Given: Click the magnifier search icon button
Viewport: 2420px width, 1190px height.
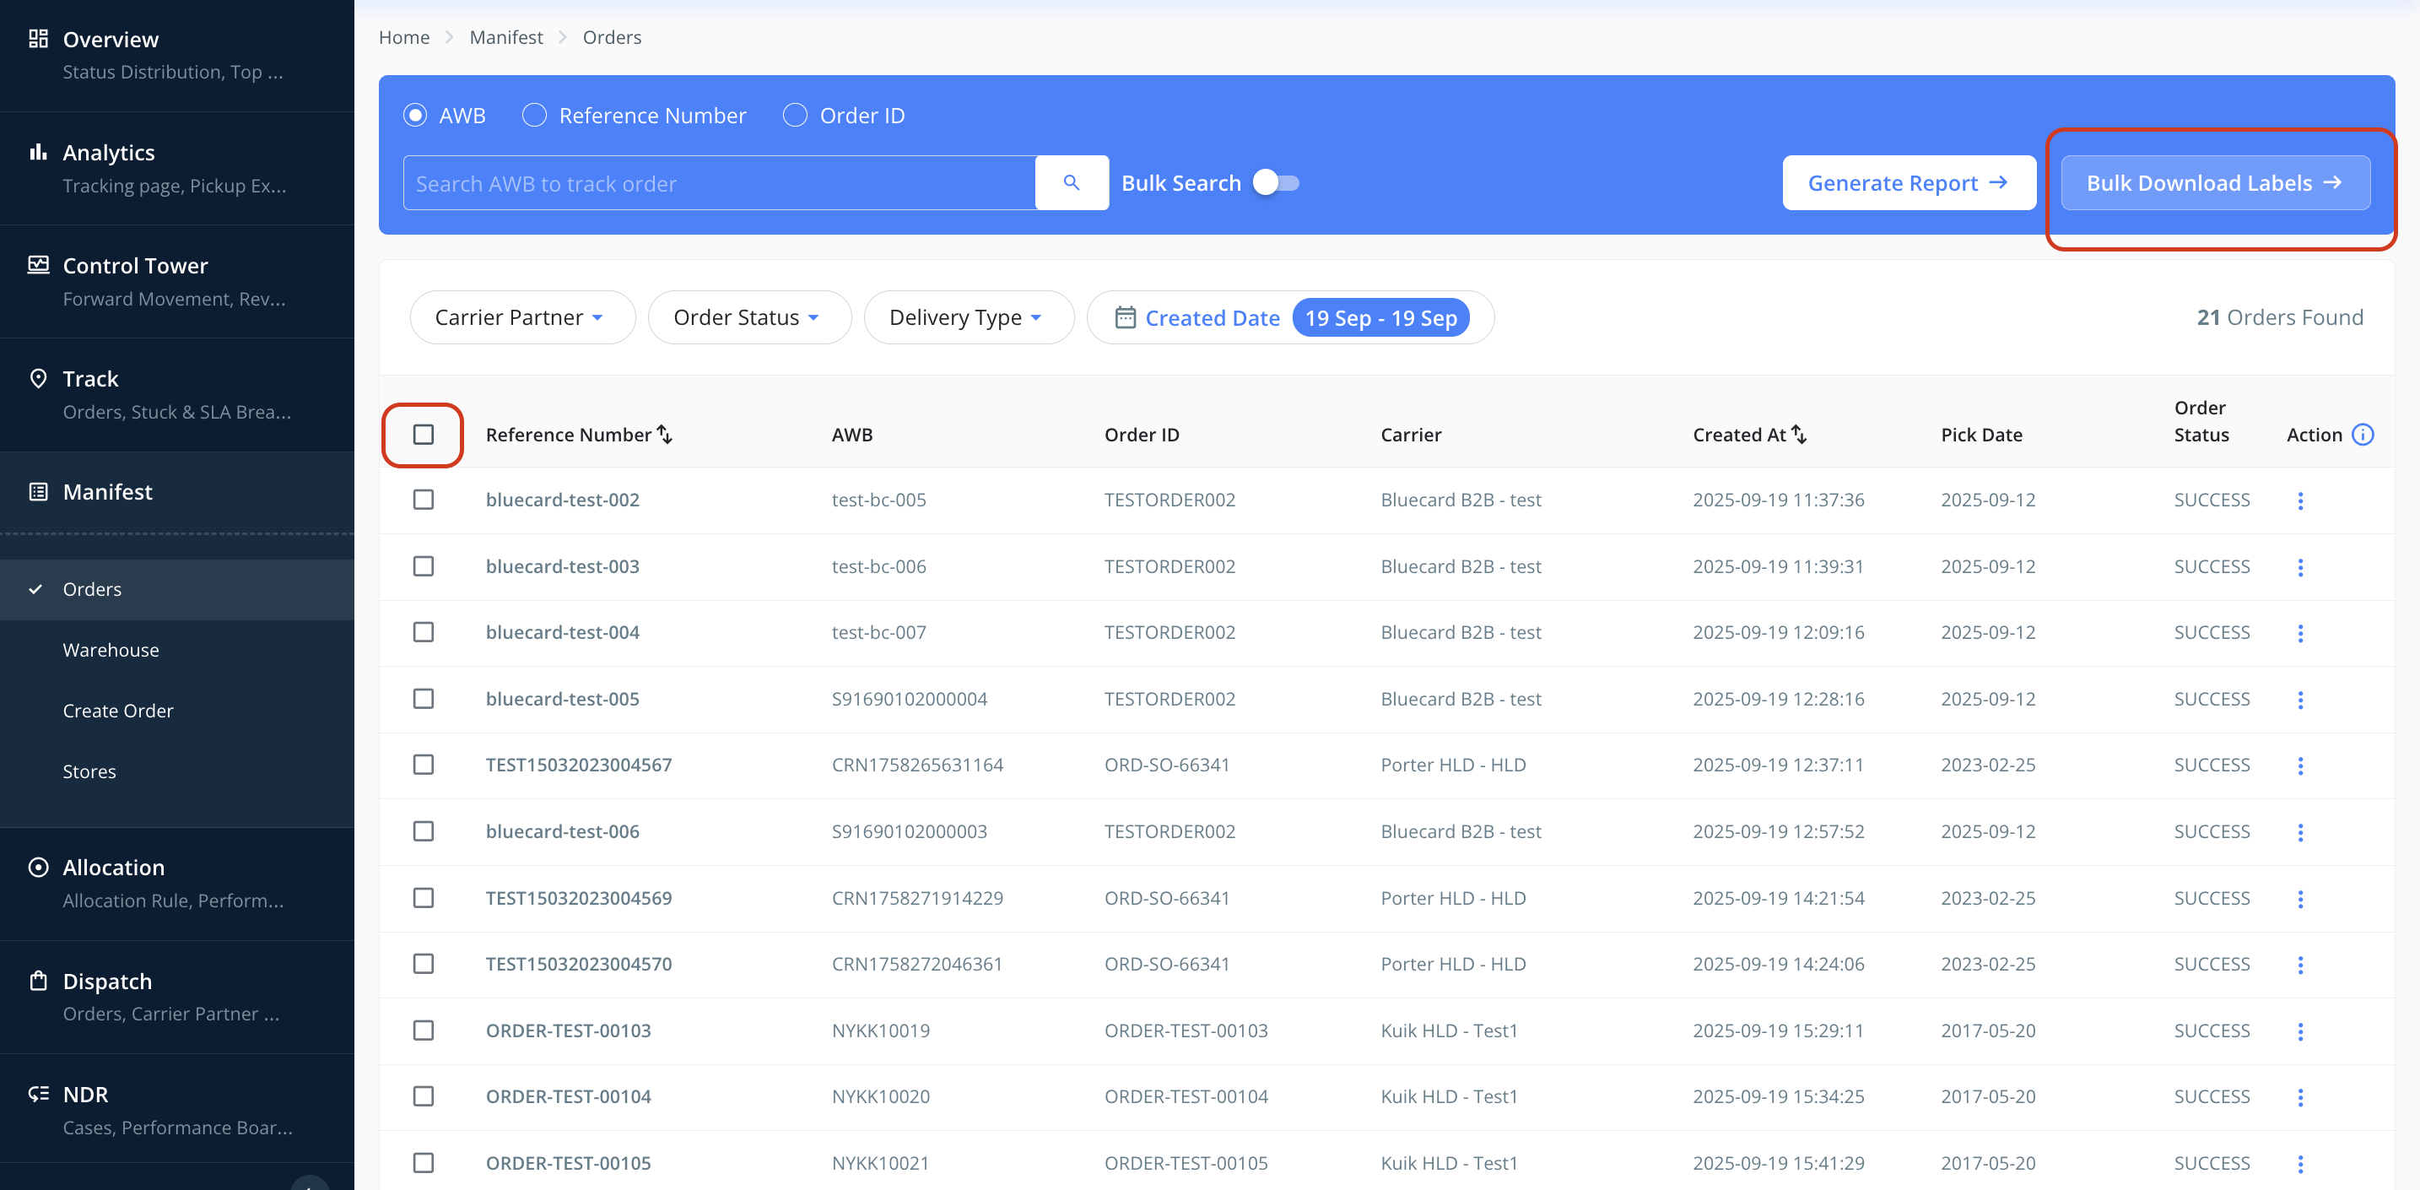Looking at the screenshot, I should coord(1071,182).
